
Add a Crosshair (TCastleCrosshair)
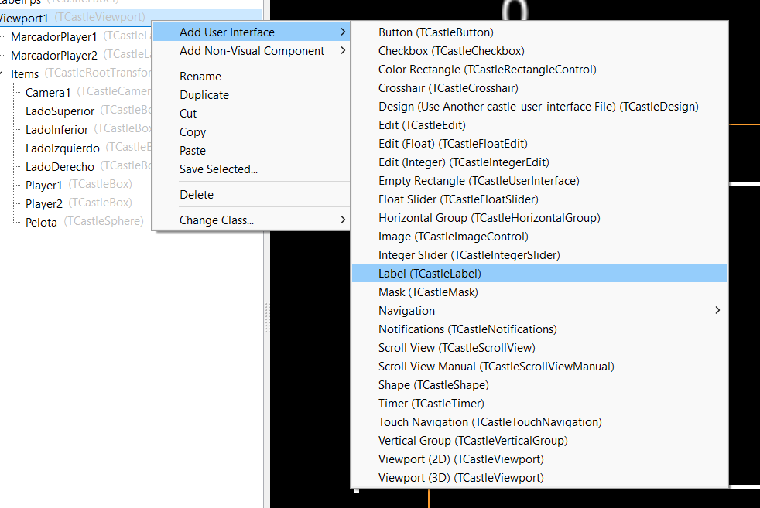(x=539, y=88)
